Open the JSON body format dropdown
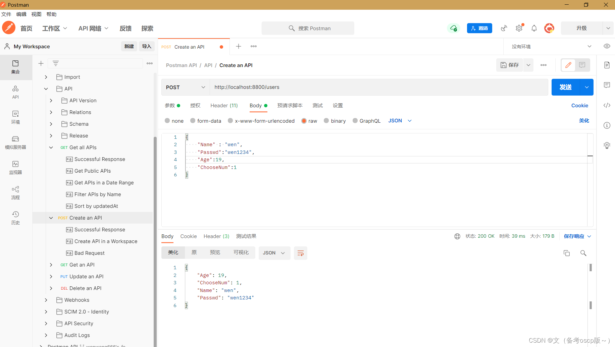Image resolution: width=615 pixels, height=347 pixels. [400, 121]
